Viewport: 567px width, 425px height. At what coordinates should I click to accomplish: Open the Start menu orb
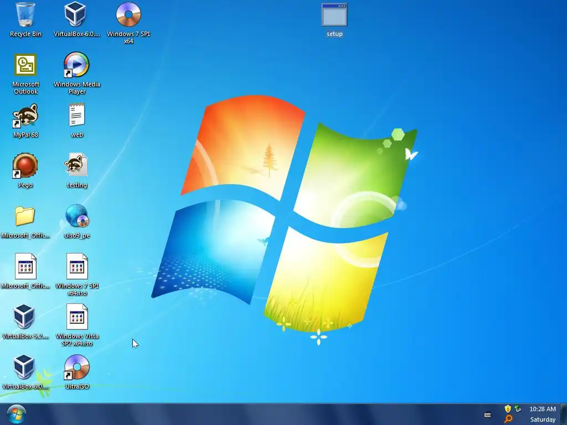point(16,414)
